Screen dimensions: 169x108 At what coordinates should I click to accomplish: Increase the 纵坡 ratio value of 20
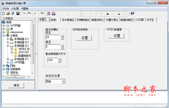[62, 36]
